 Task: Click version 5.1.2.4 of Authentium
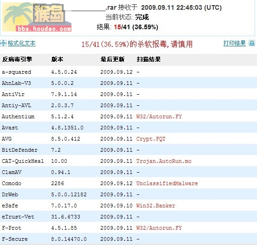point(62,116)
